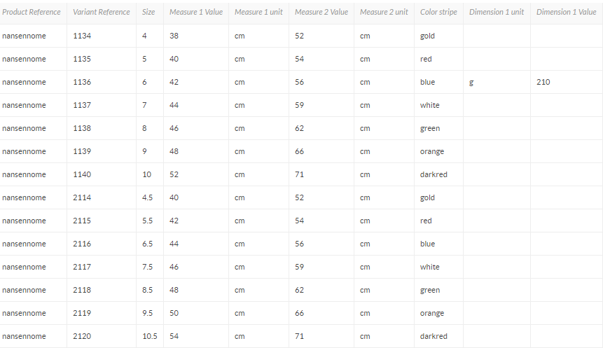Click variant reference cell 1140
This screenshot has width=603, height=348.
click(82, 174)
